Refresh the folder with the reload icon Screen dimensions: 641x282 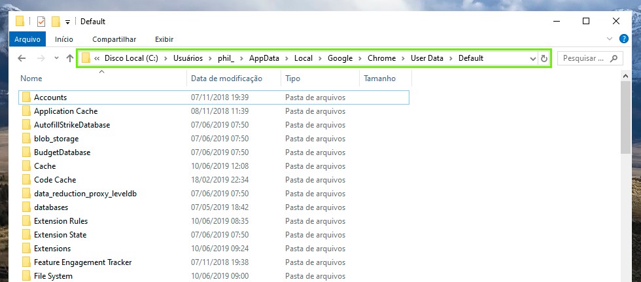(544, 58)
